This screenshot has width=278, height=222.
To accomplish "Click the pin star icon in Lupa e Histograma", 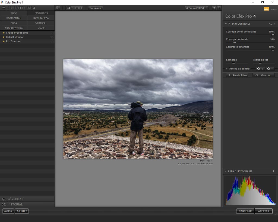I will tap(274, 171).
